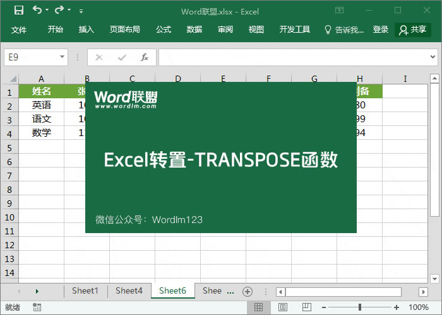Click horizontal scrollbar right arrow
442x315 pixels.
point(423,292)
